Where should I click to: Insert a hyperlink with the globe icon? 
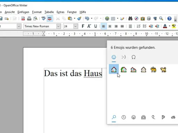107,18
